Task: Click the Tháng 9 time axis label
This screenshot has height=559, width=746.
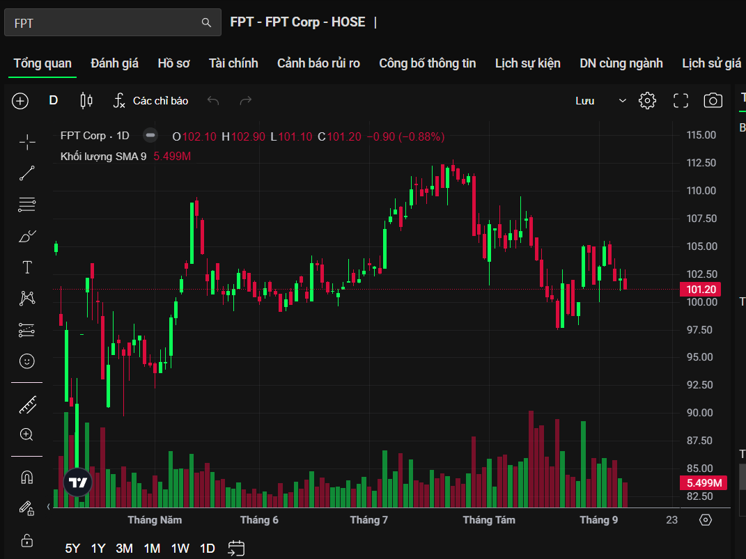Action: (599, 520)
